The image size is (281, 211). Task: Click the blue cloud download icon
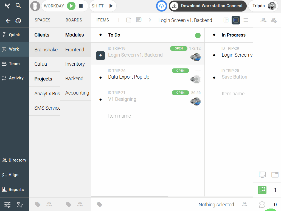162,6
